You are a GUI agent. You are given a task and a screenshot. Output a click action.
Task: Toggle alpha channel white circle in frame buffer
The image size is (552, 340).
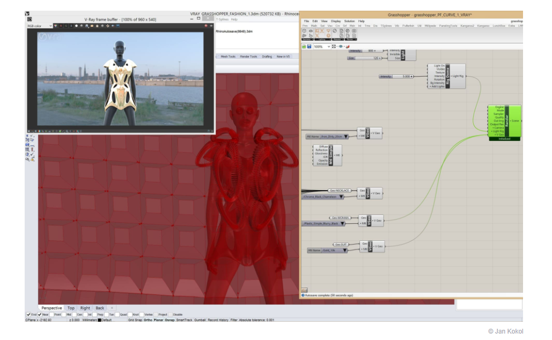(76, 26)
